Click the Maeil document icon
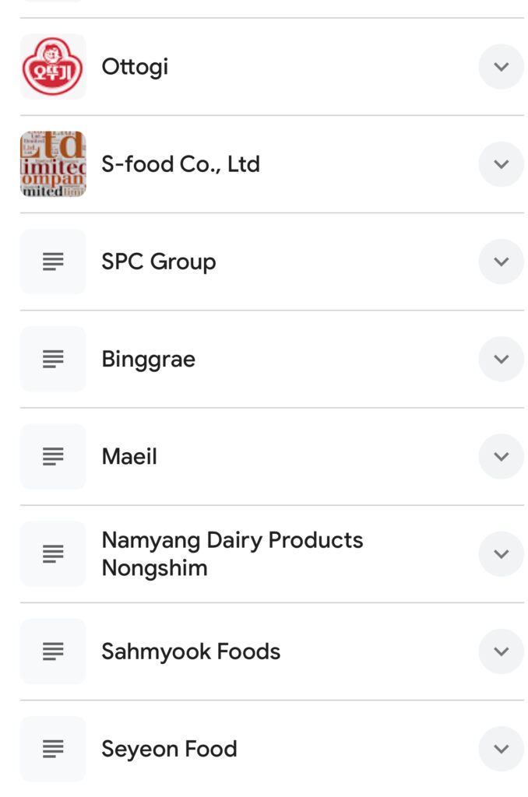 click(x=53, y=456)
